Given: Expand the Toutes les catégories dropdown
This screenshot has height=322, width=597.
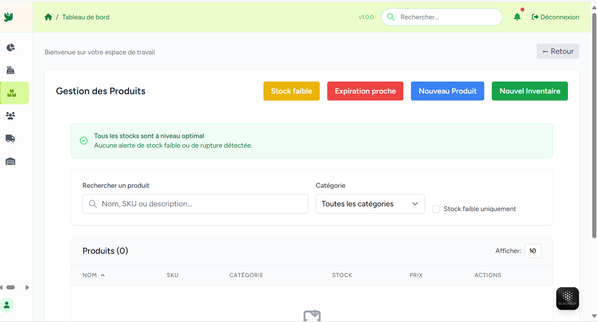Looking at the screenshot, I should pos(370,204).
